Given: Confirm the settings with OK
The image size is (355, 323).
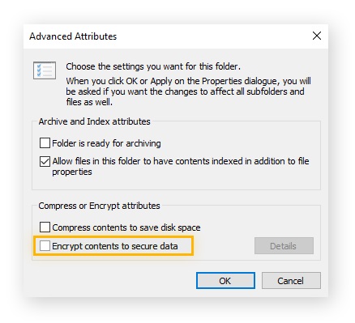Looking at the screenshot, I should pyautogui.click(x=225, y=281).
